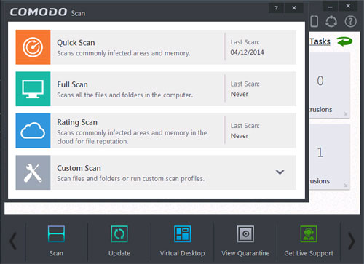364x264 pixels.
Task: Expand the Custom Scan chevron
Action: tap(280, 172)
